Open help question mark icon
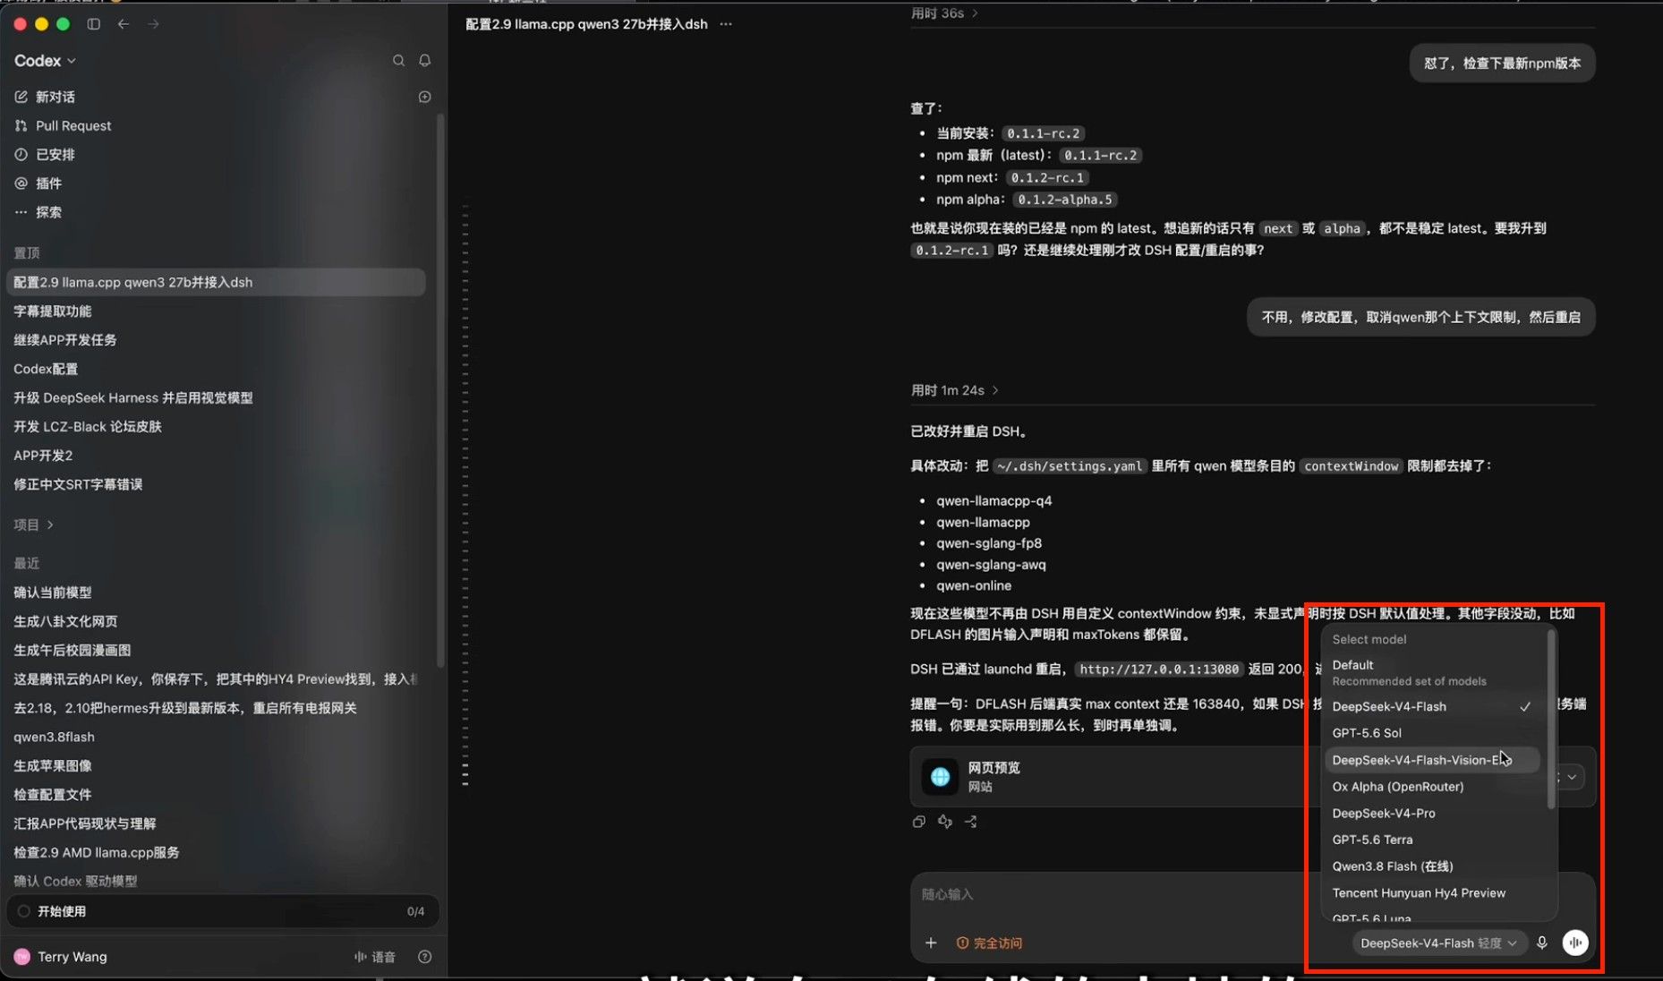Viewport: 1663px width, 981px height. pyautogui.click(x=425, y=957)
